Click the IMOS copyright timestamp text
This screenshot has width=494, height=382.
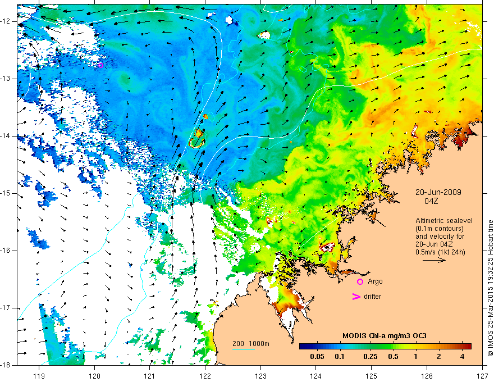pos(490,288)
